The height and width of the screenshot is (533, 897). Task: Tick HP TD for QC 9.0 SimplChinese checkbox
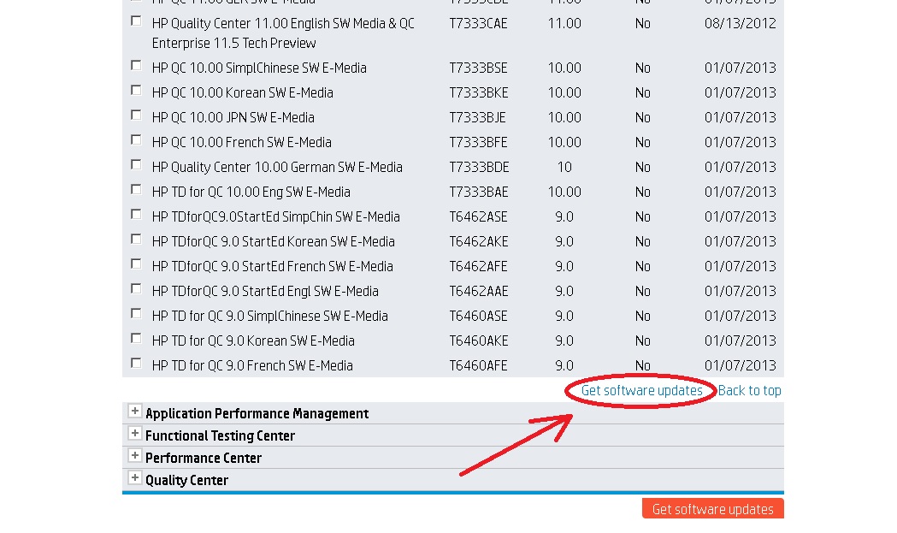(136, 314)
